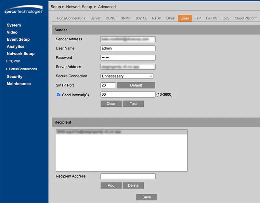
Task: Click the (10-3600) range hint
Action: tap(164, 94)
